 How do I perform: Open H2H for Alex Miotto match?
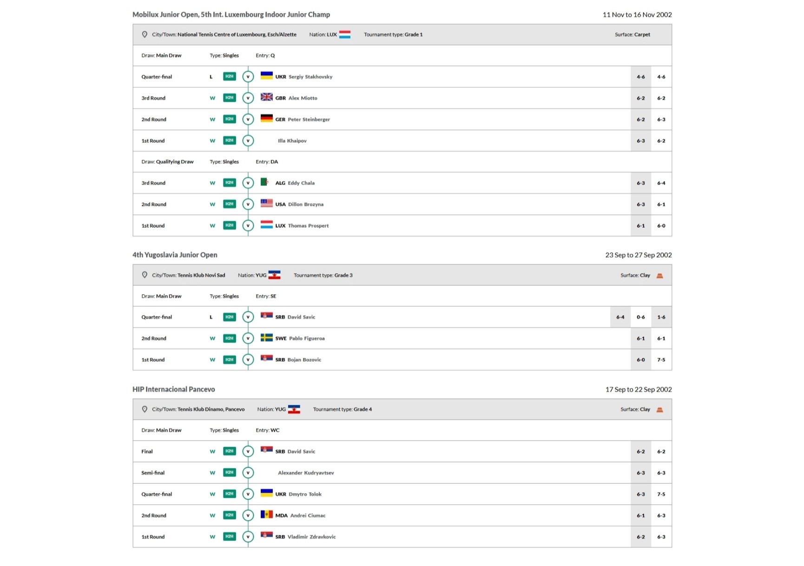tap(229, 98)
